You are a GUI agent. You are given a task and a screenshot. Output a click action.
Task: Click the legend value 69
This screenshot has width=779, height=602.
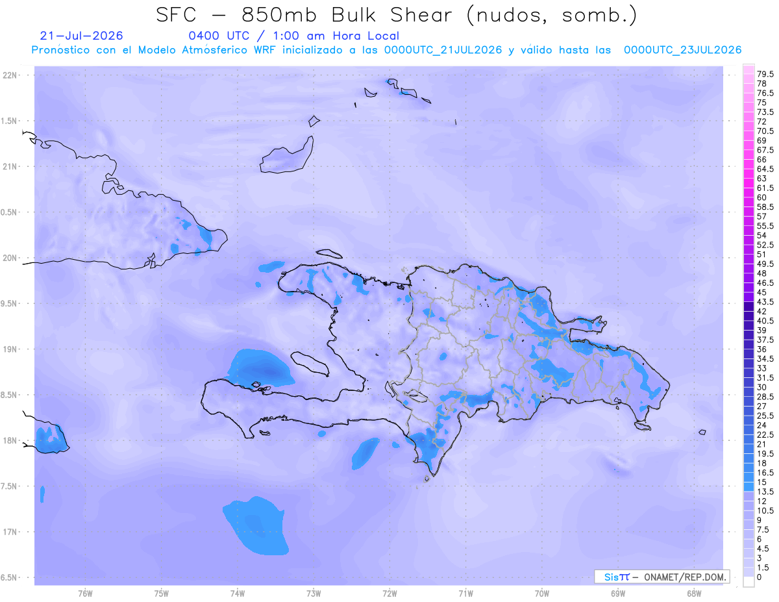point(761,140)
